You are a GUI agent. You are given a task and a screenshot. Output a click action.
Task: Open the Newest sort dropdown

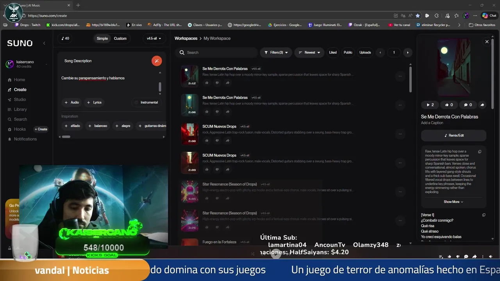(309, 52)
